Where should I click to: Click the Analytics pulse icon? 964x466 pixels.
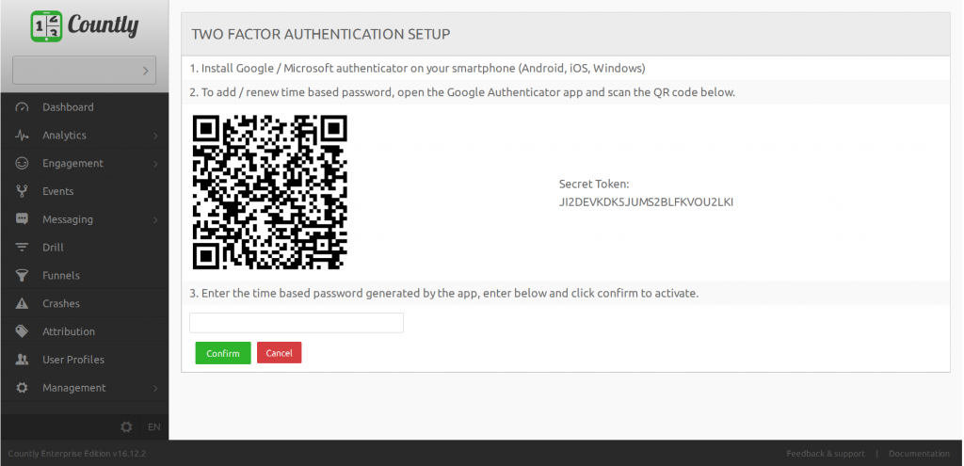[23, 136]
